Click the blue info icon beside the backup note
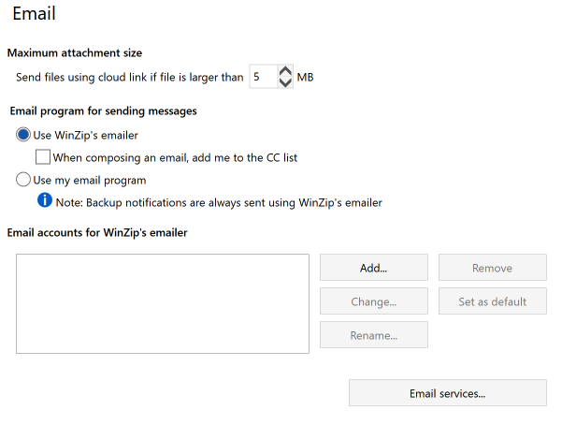This screenshot has height=425, width=562. tap(45, 200)
